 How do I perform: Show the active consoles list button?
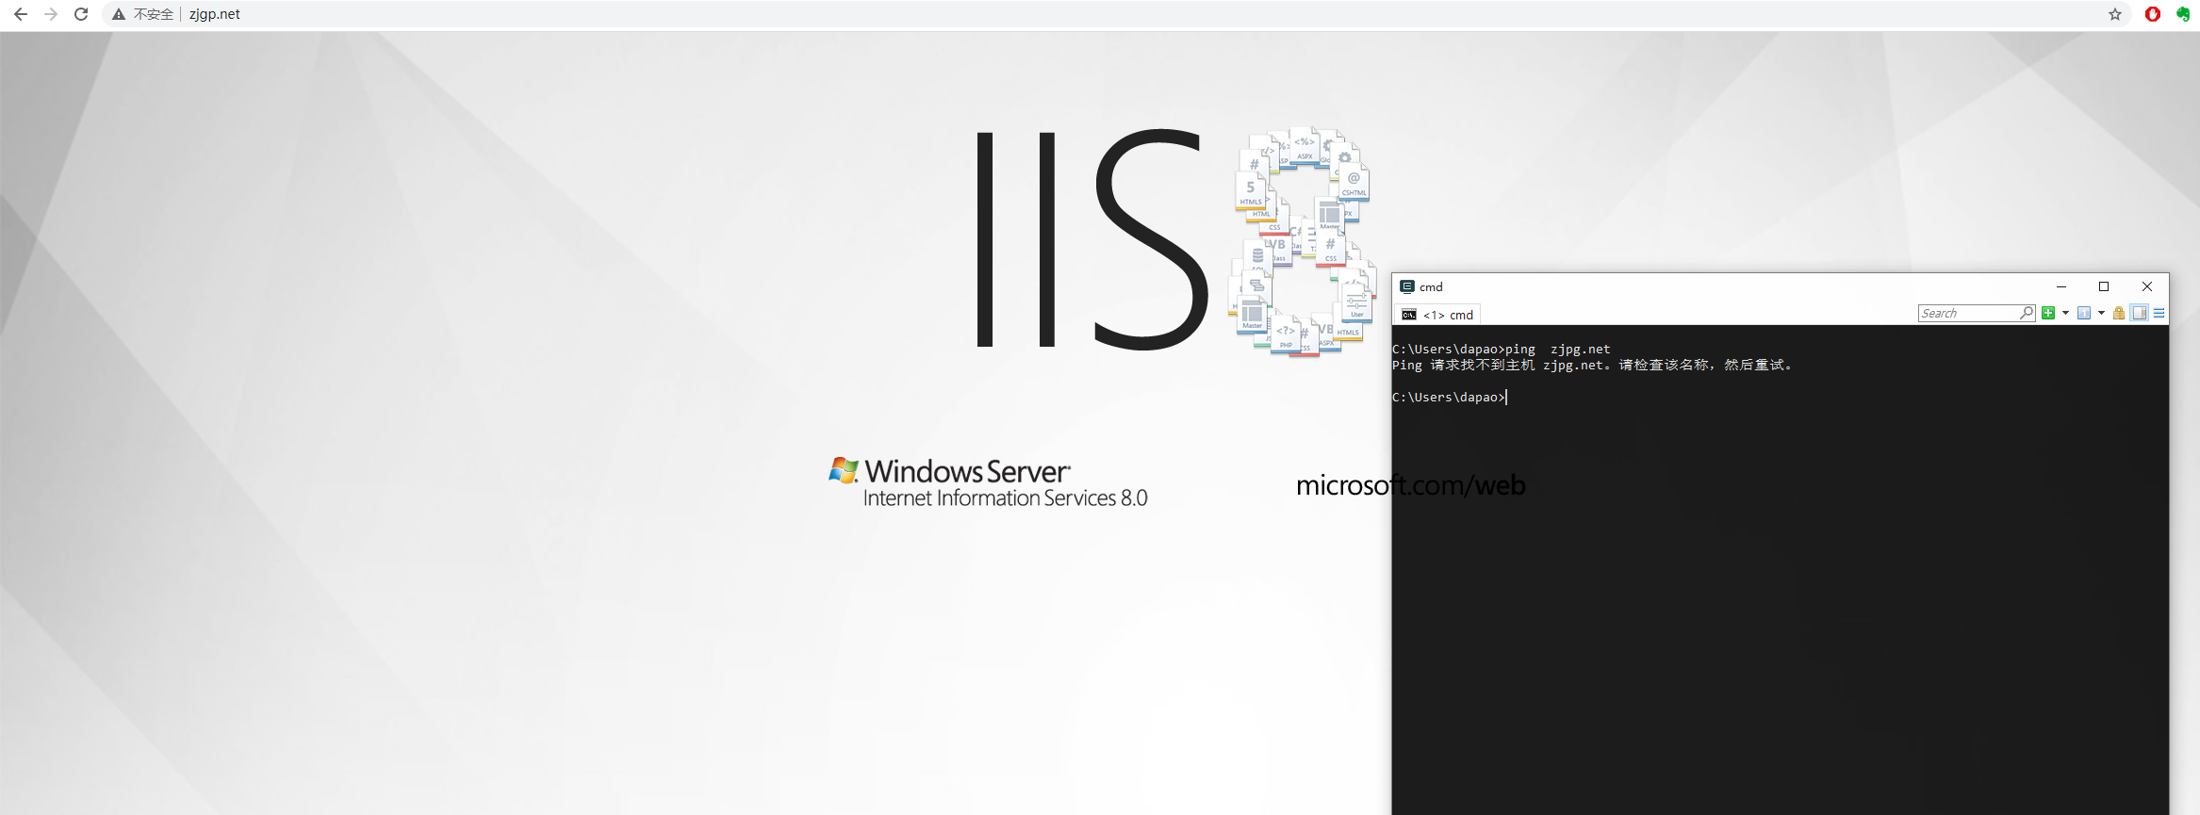click(x=2084, y=313)
